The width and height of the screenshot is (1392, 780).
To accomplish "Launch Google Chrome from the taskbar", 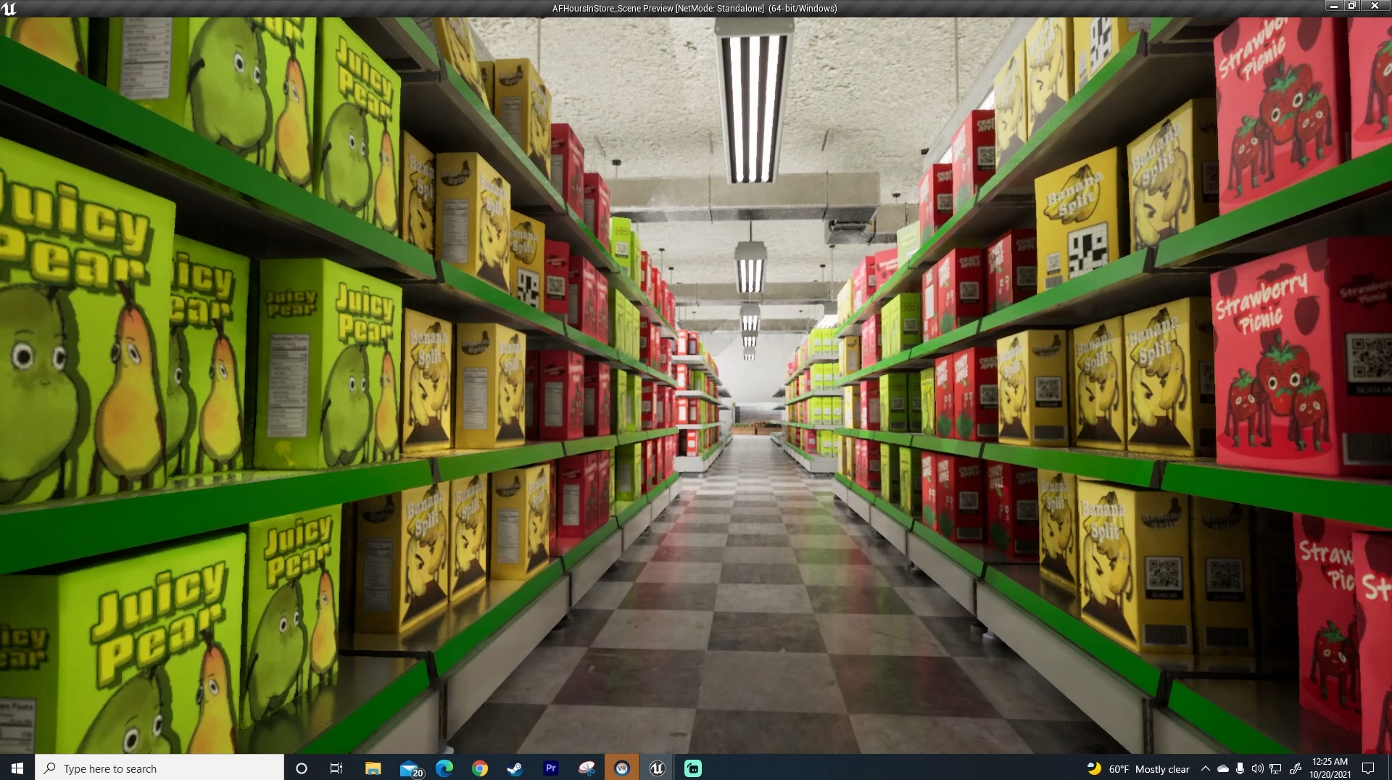I will 480,768.
